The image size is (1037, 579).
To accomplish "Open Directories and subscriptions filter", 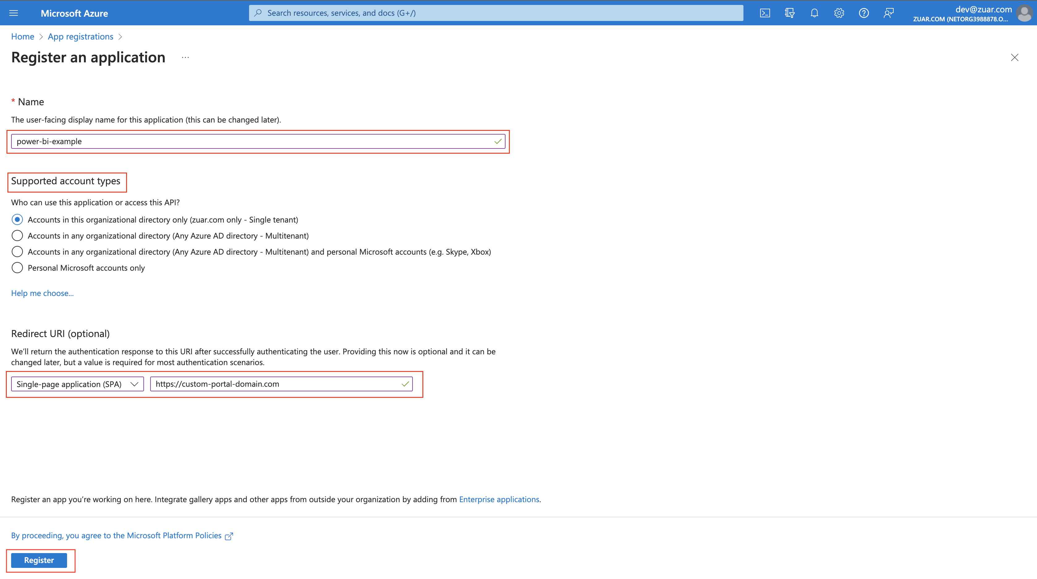I will 789,13.
